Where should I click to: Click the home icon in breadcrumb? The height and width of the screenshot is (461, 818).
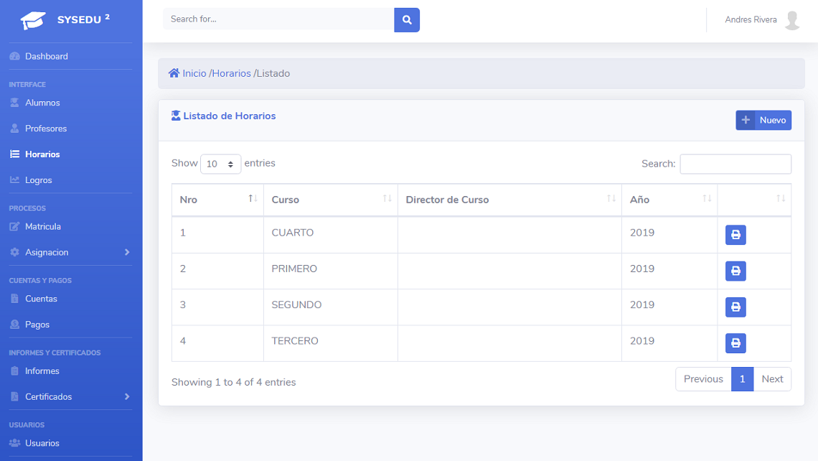tap(174, 73)
